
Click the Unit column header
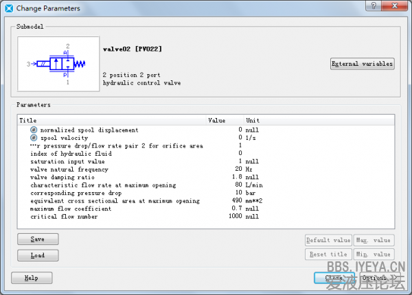tap(253, 120)
